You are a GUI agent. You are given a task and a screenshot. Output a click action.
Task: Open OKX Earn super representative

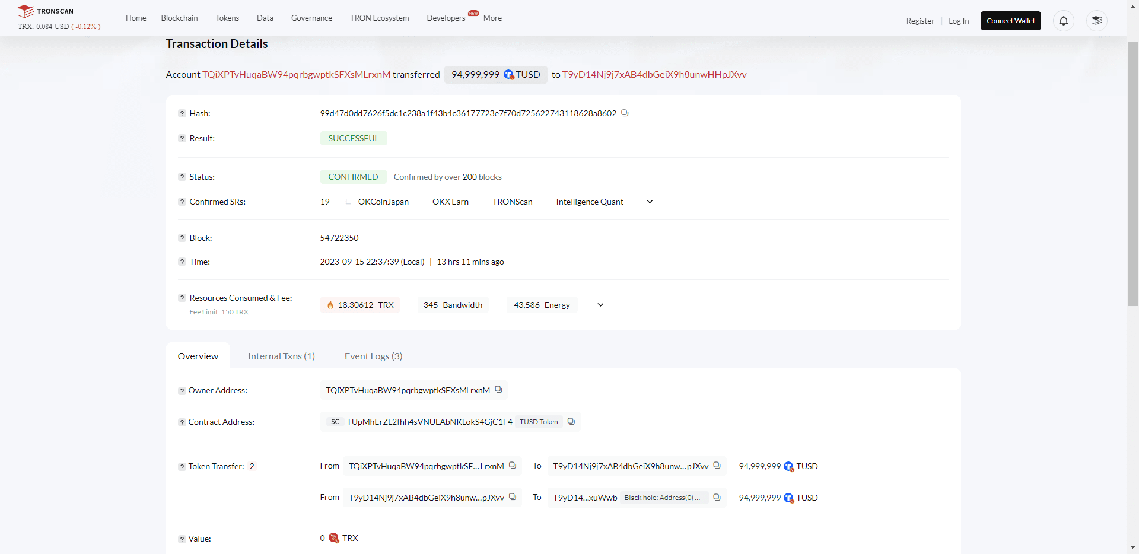point(450,202)
